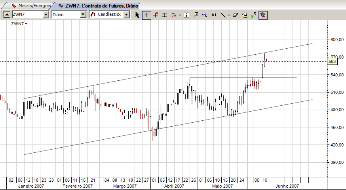The image size is (346, 190).
Task: Reset zoom with 1:1 button
Action: click(x=213, y=15)
